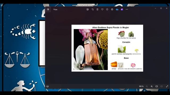The width and height of the screenshot is (170, 95).
Task: Open the Photos app gallery icon
Action: click(x=48, y=9)
